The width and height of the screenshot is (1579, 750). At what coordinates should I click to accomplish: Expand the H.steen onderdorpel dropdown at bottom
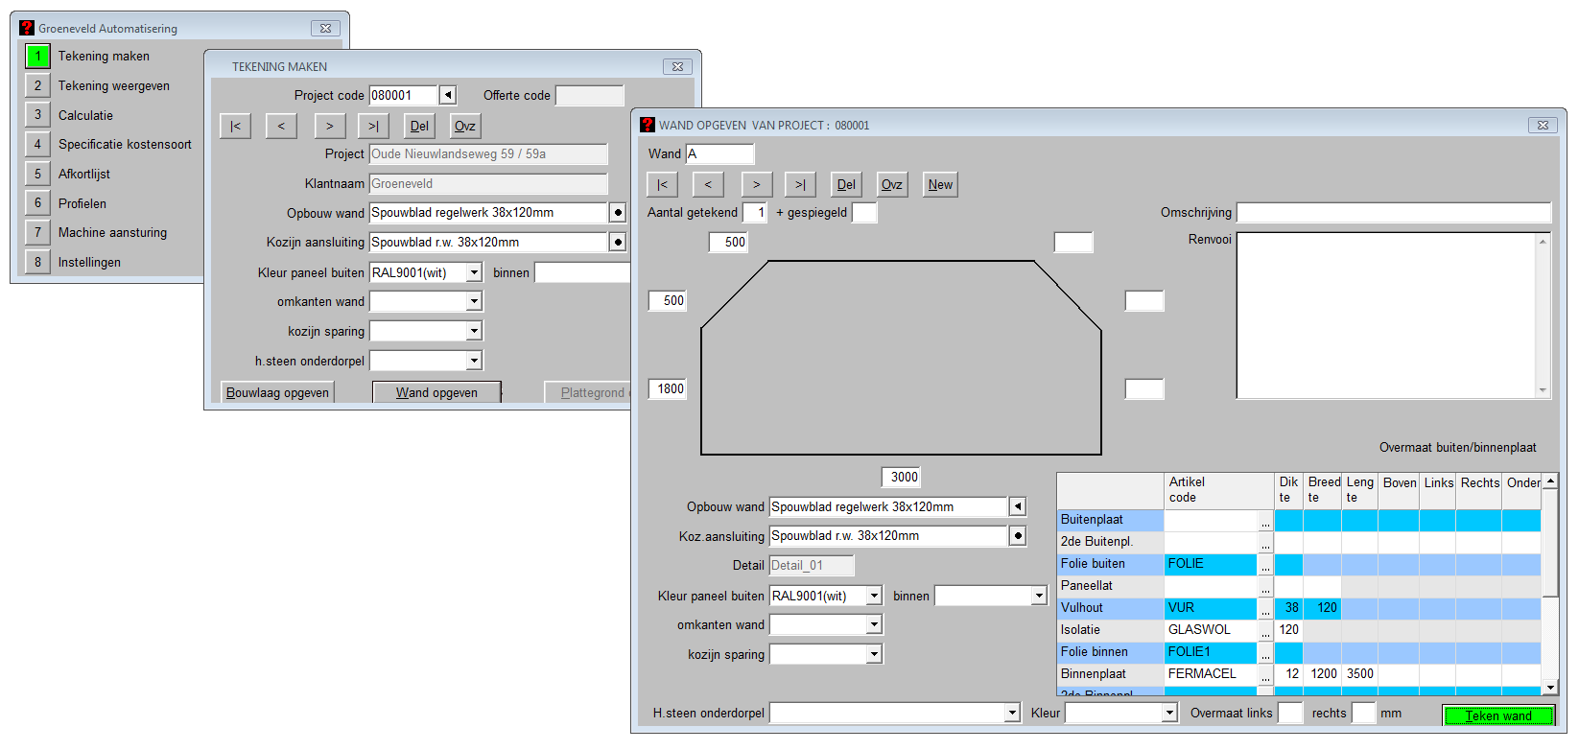[x=1012, y=714]
